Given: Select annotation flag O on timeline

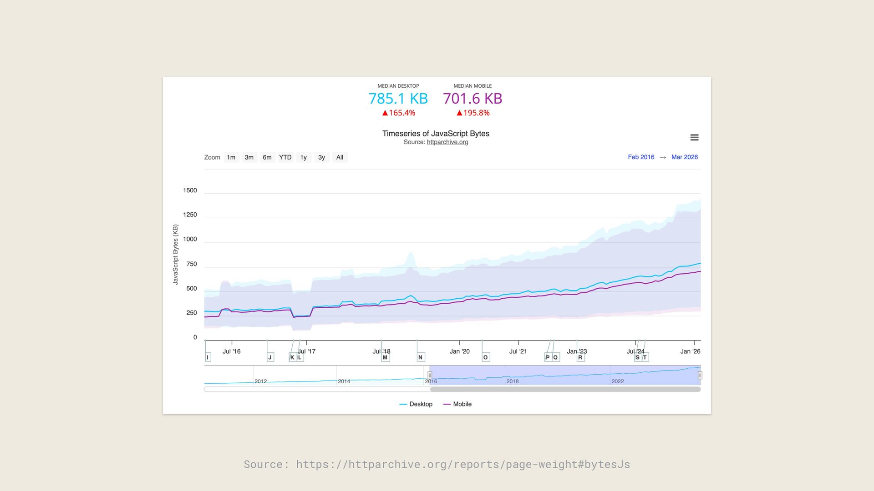Looking at the screenshot, I should (486, 357).
